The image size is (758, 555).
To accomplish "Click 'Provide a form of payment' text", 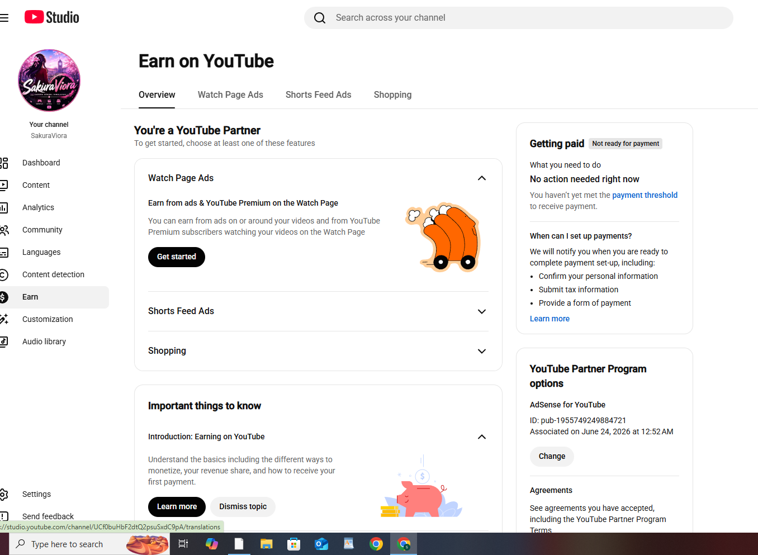I will [585, 303].
